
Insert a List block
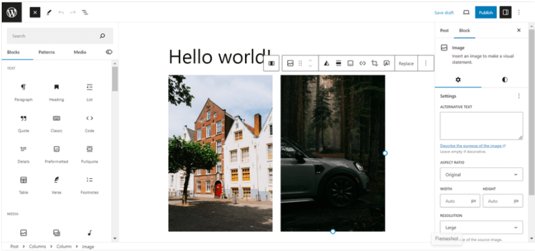89,93
